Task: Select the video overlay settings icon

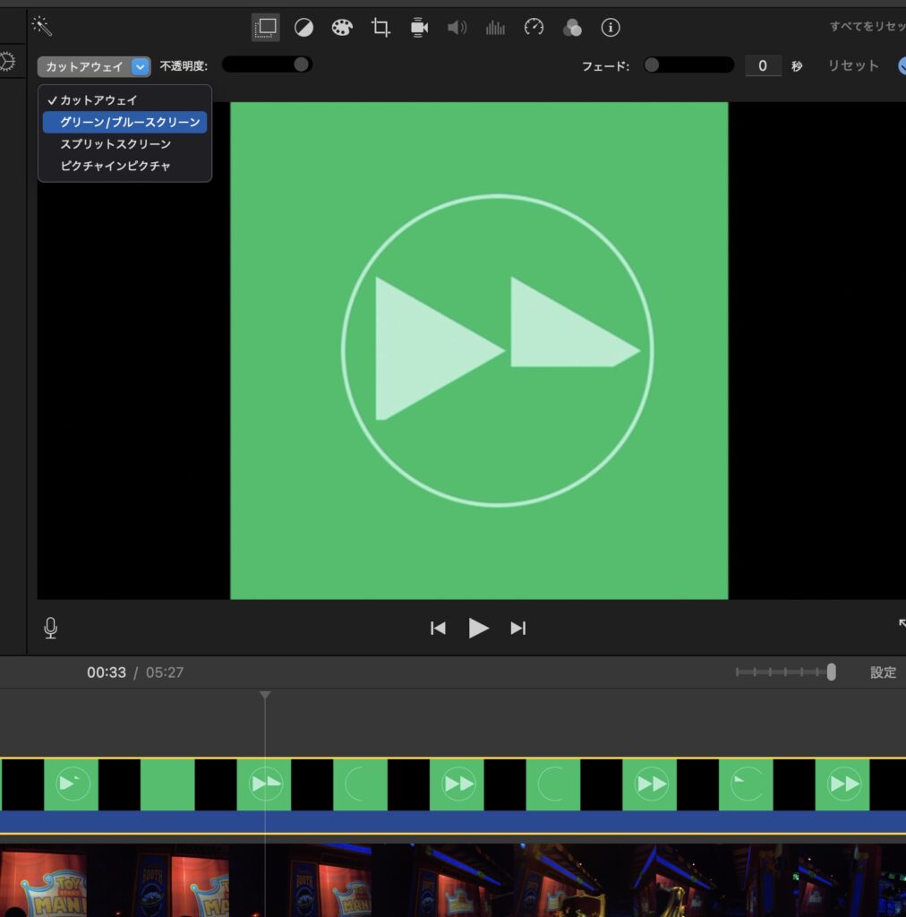Action: [265, 27]
